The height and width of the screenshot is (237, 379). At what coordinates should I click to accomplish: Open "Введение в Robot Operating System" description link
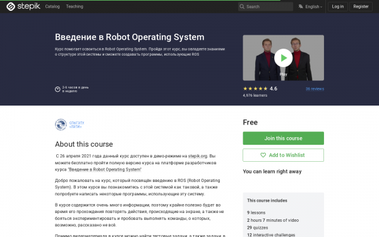click(x=105, y=169)
